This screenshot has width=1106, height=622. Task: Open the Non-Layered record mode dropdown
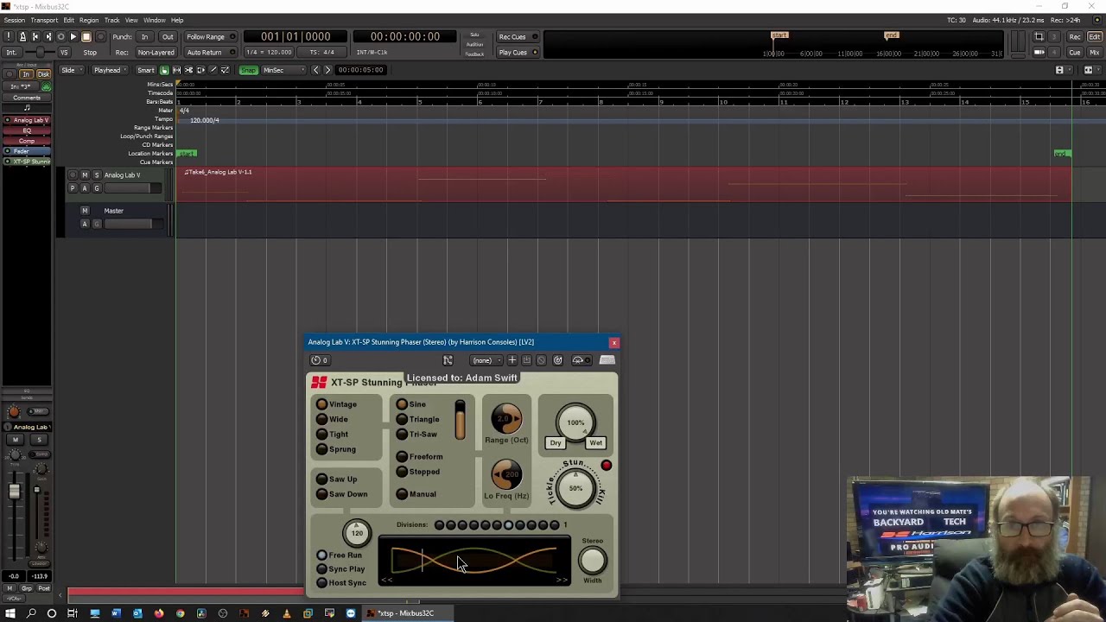156,52
